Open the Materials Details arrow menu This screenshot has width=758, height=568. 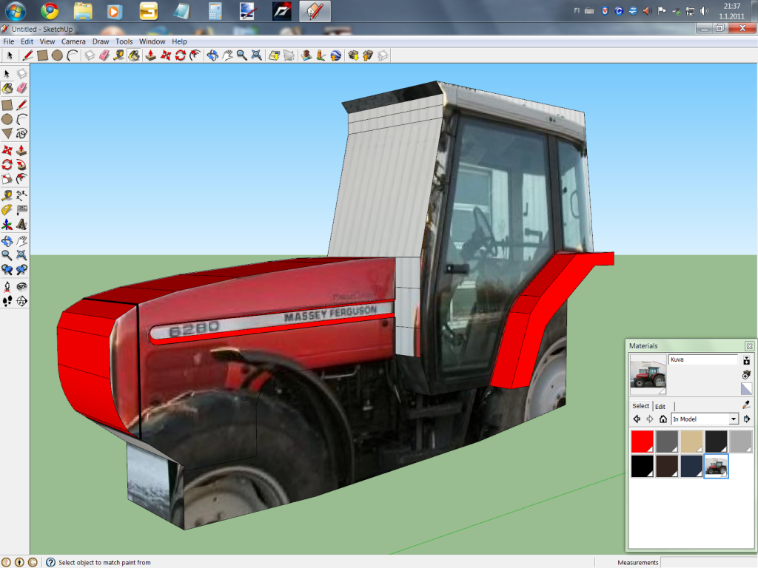click(x=747, y=419)
